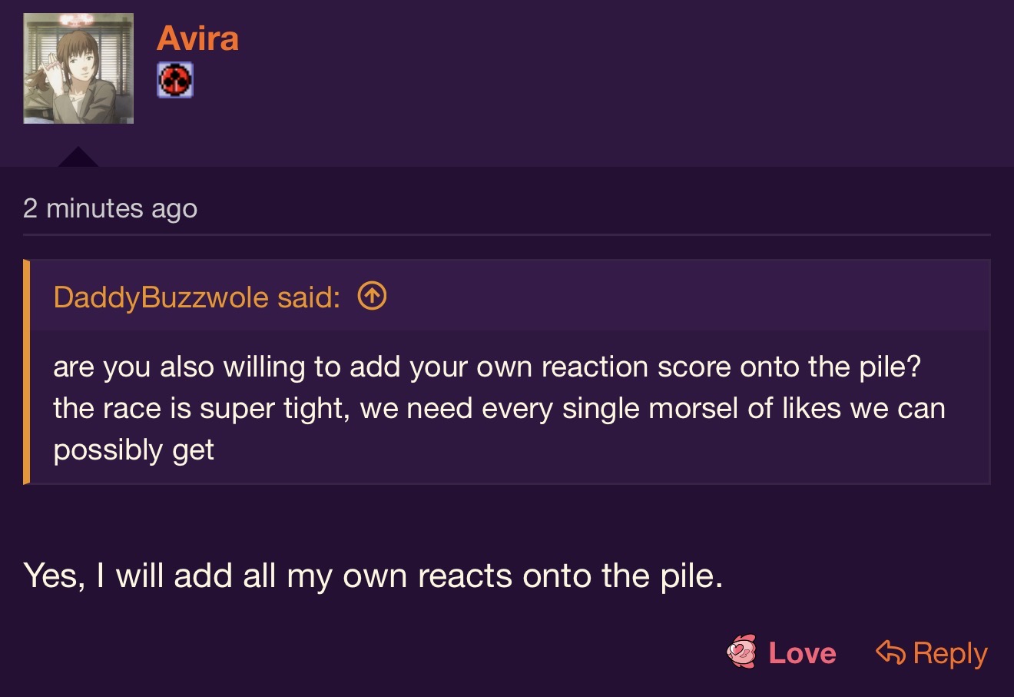Click the quoted words "possibly get"

pyautogui.click(x=134, y=450)
